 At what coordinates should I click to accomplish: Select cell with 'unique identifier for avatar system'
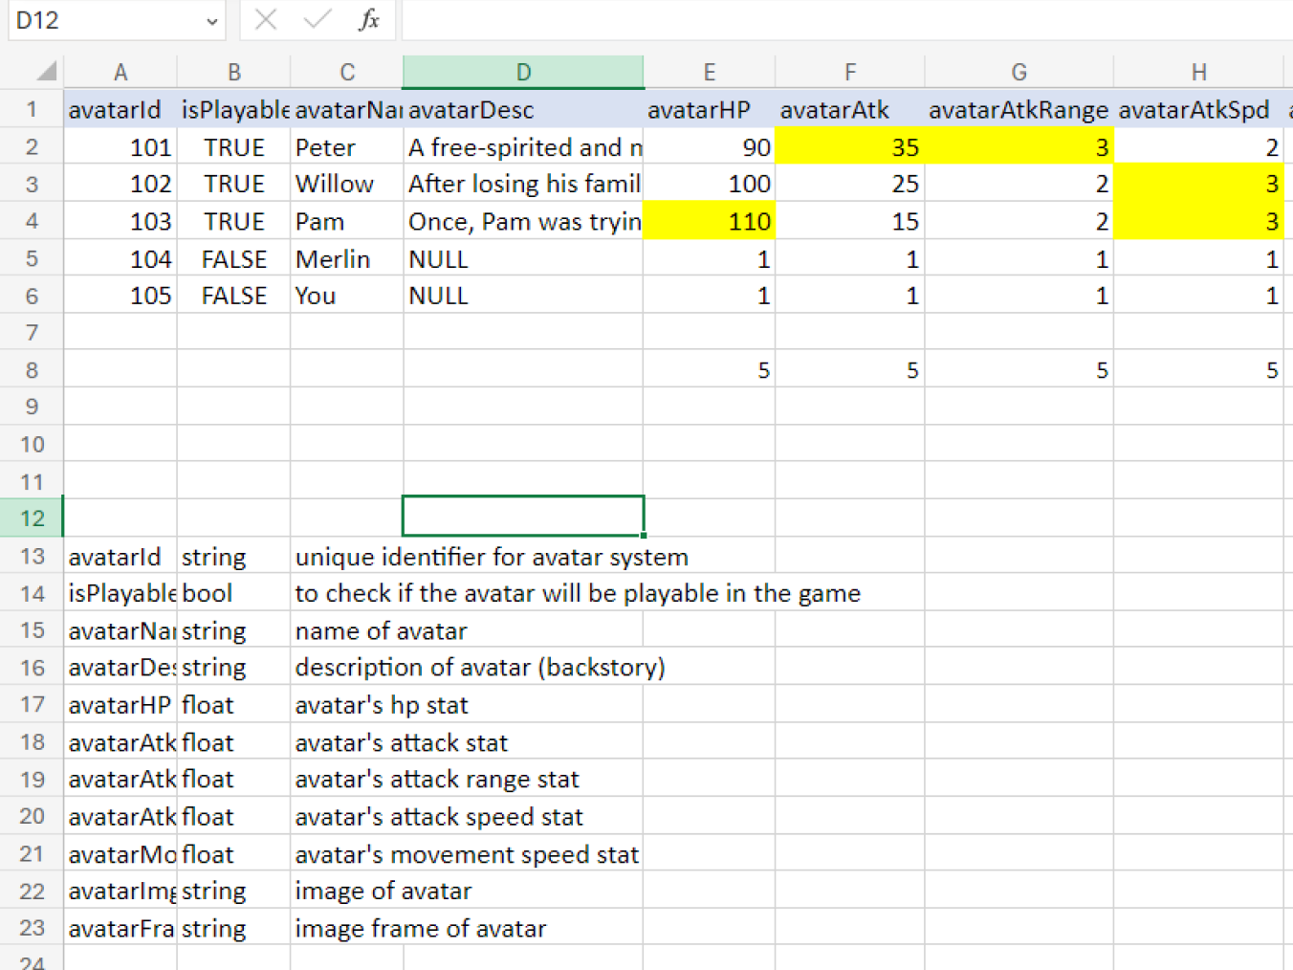(x=492, y=557)
